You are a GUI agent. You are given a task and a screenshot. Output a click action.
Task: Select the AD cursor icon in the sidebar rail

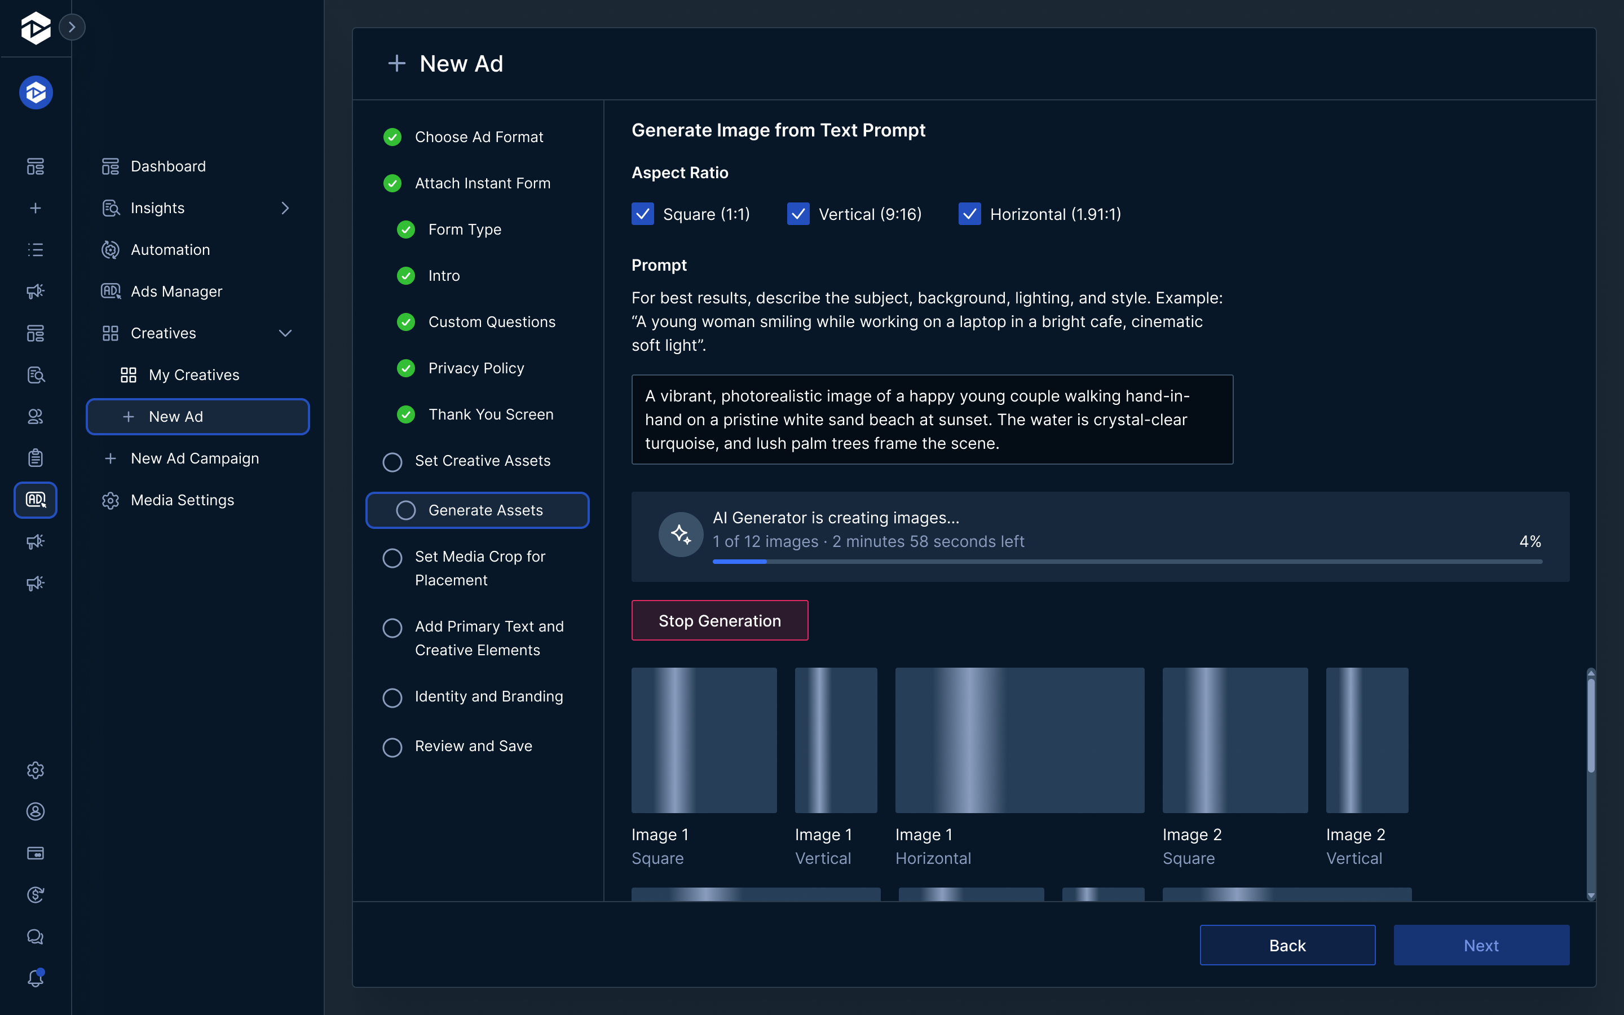(35, 500)
